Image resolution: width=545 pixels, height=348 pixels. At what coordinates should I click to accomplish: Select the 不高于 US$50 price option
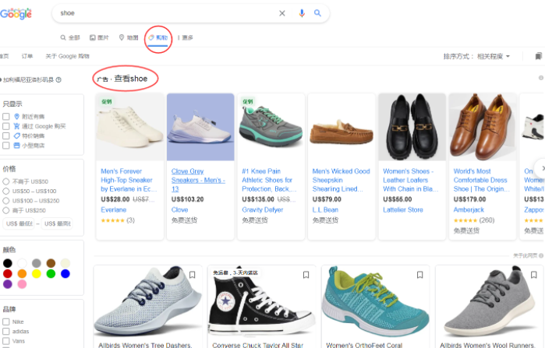coord(6,181)
